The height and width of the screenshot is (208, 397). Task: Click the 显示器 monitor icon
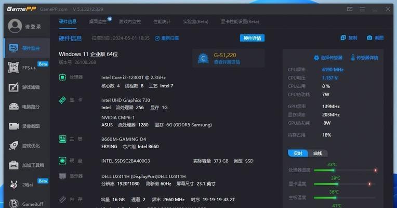pos(62,176)
